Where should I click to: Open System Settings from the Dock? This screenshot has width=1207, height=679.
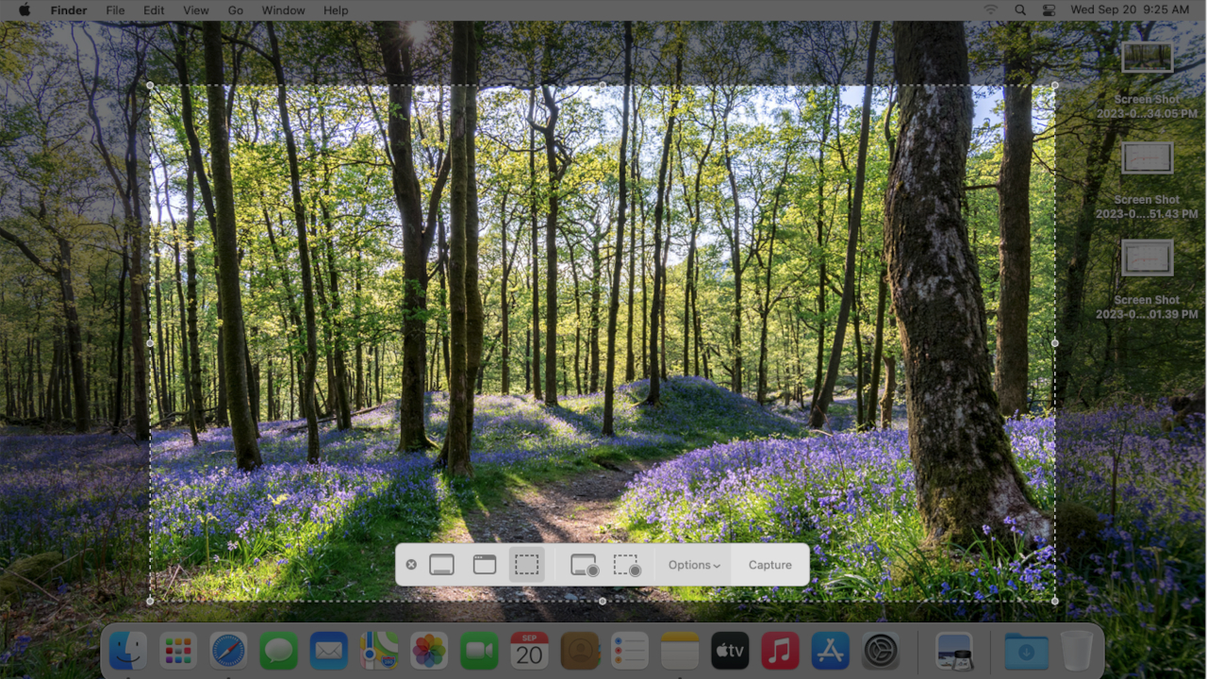pyautogui.click(x=881, y=651)
